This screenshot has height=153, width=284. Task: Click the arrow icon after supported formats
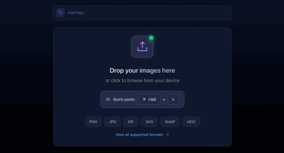point(167,135)
